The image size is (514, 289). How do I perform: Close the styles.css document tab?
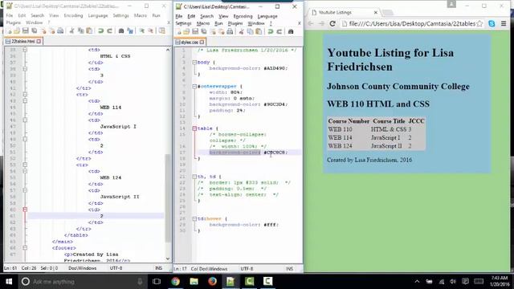point(202,43)
